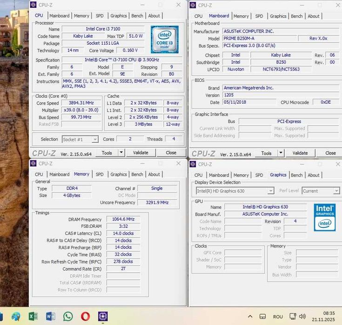Click CPU-Z app icon in Graphics window title

pos(193,164)
